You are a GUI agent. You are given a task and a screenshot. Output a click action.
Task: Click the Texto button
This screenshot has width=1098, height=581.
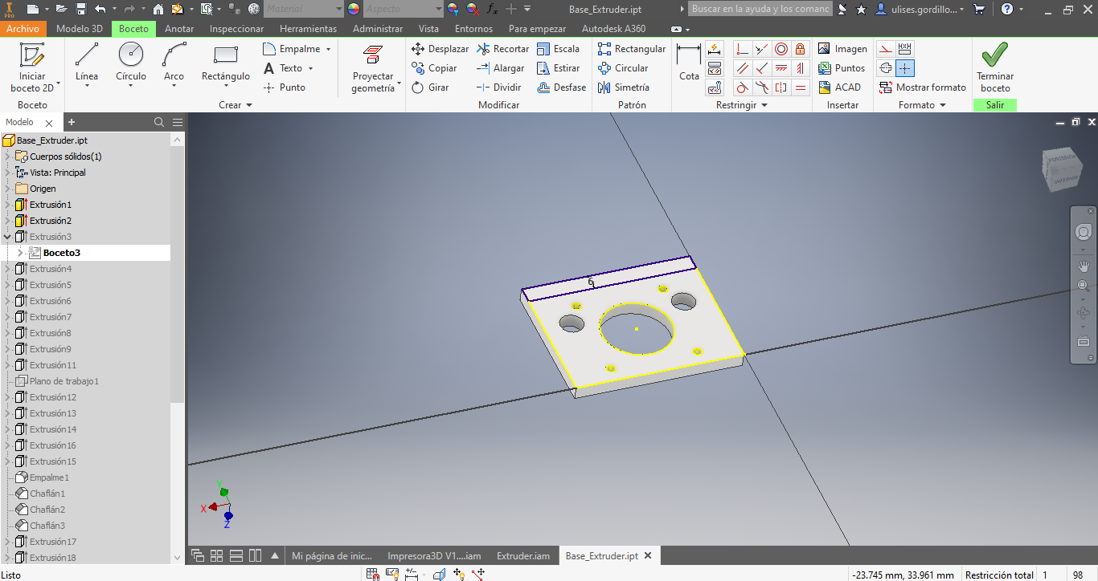[288, 68]
